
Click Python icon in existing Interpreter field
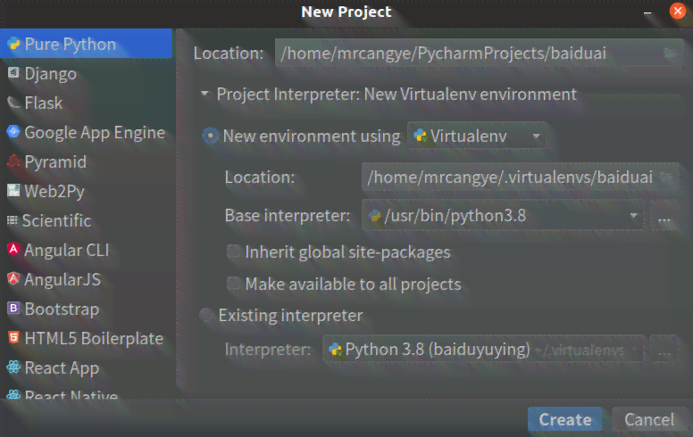tap(336, 350)
